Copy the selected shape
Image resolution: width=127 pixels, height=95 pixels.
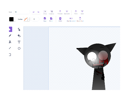(x=45, y=19)
